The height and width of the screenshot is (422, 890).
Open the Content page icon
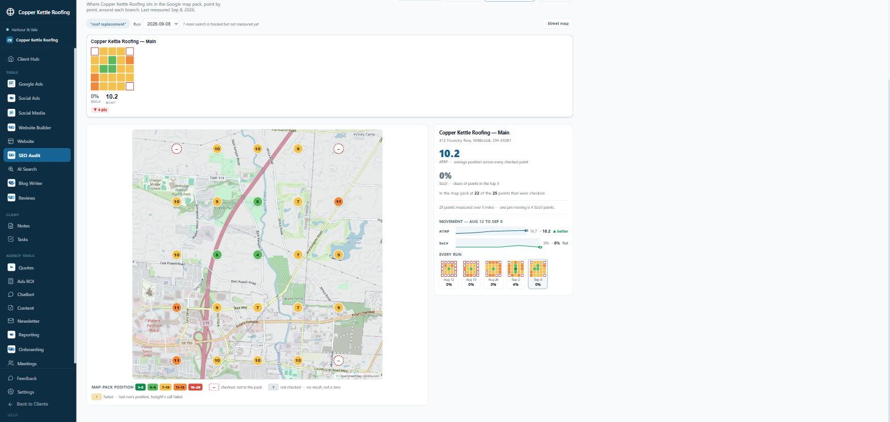11,308
